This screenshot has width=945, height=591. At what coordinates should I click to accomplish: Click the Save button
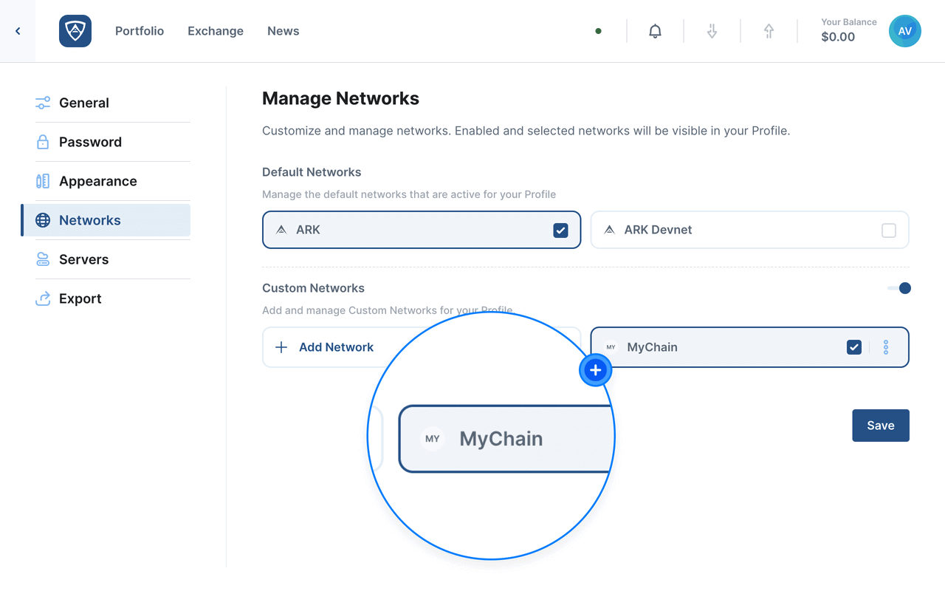[880, 426]
